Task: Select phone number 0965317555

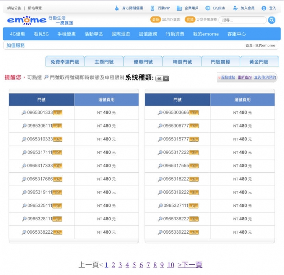Action: pyautogui.click(x=176, y=166)
